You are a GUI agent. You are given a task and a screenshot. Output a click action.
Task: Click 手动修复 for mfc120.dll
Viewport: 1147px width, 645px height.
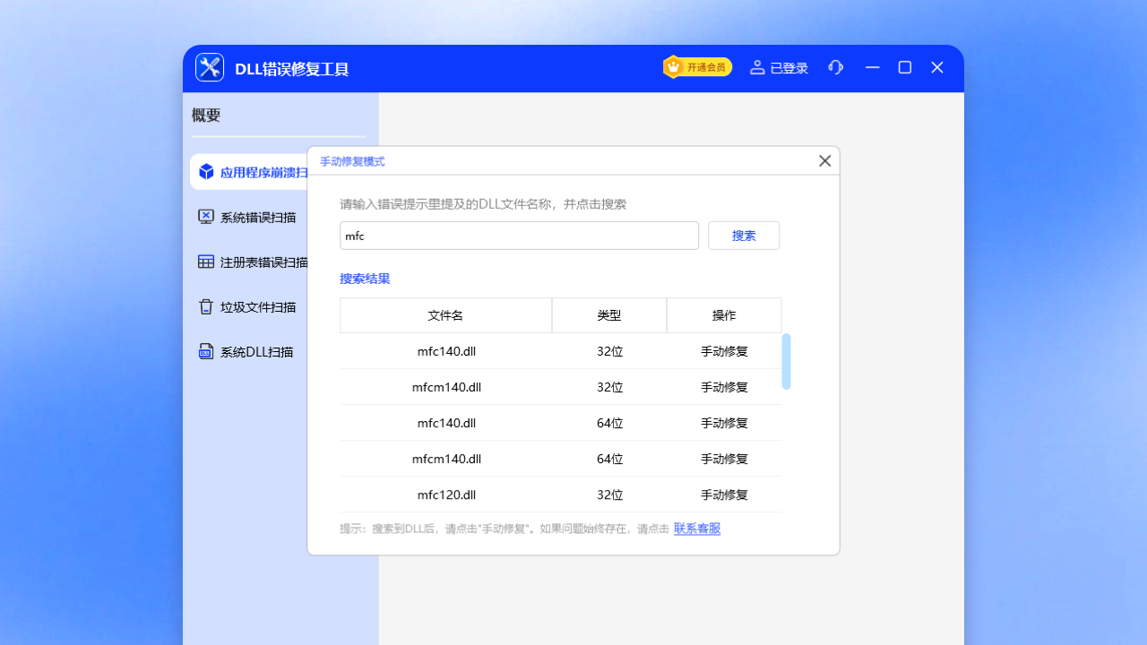(x=724, y=494)
